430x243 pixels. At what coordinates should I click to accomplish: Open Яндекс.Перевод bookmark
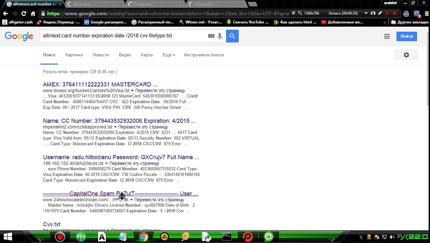tap(58, 22)
